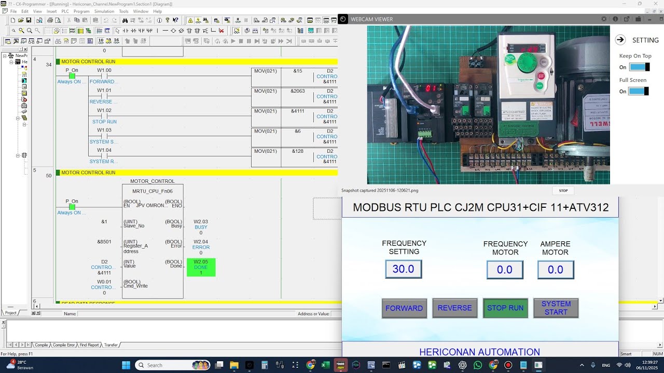
Task: Click the Cut scissors icon
Action: pyautogui.click(x=69, y=20)
